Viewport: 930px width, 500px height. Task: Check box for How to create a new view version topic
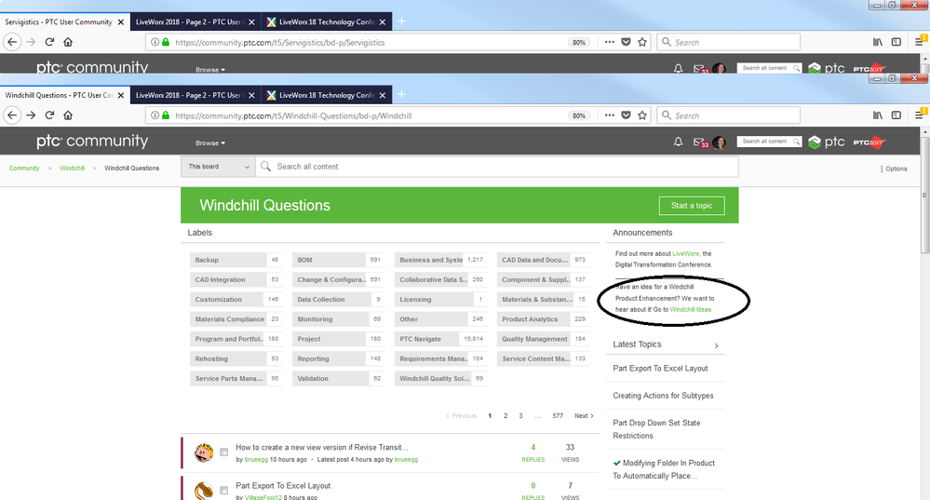[223, 452]
